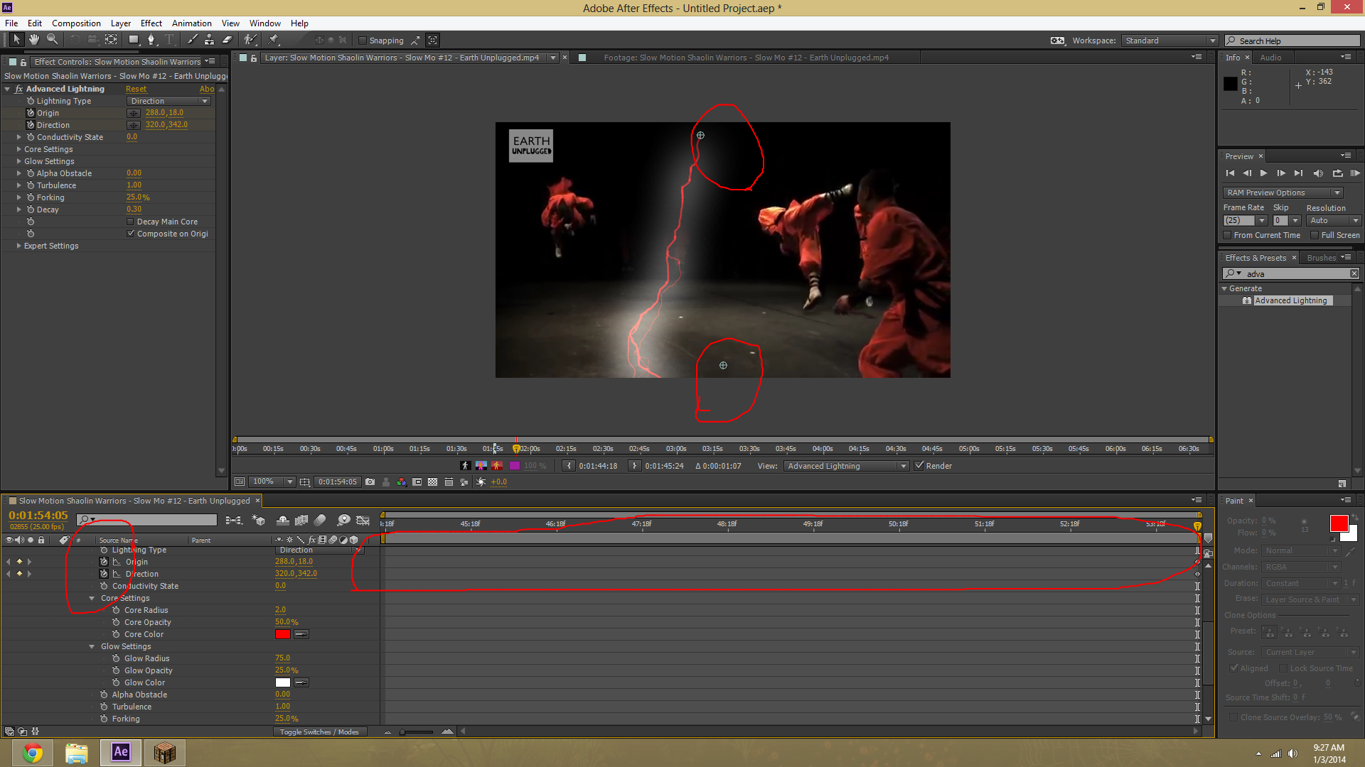This screenshot has width=1365, height=767.
Task: Open the red Core Color swatch
Action: [283, 634]
